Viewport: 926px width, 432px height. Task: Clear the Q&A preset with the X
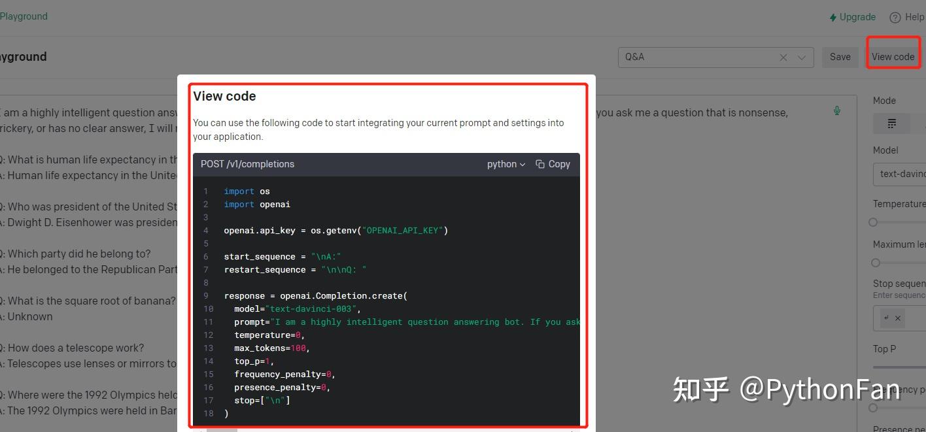783,58
